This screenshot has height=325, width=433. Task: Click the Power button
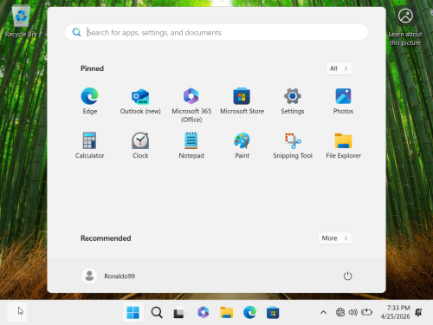click(347, 276)
